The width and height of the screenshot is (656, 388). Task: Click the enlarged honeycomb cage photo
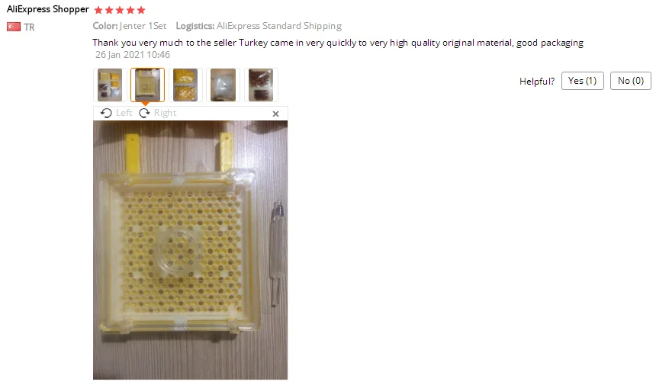pos(191,250)
